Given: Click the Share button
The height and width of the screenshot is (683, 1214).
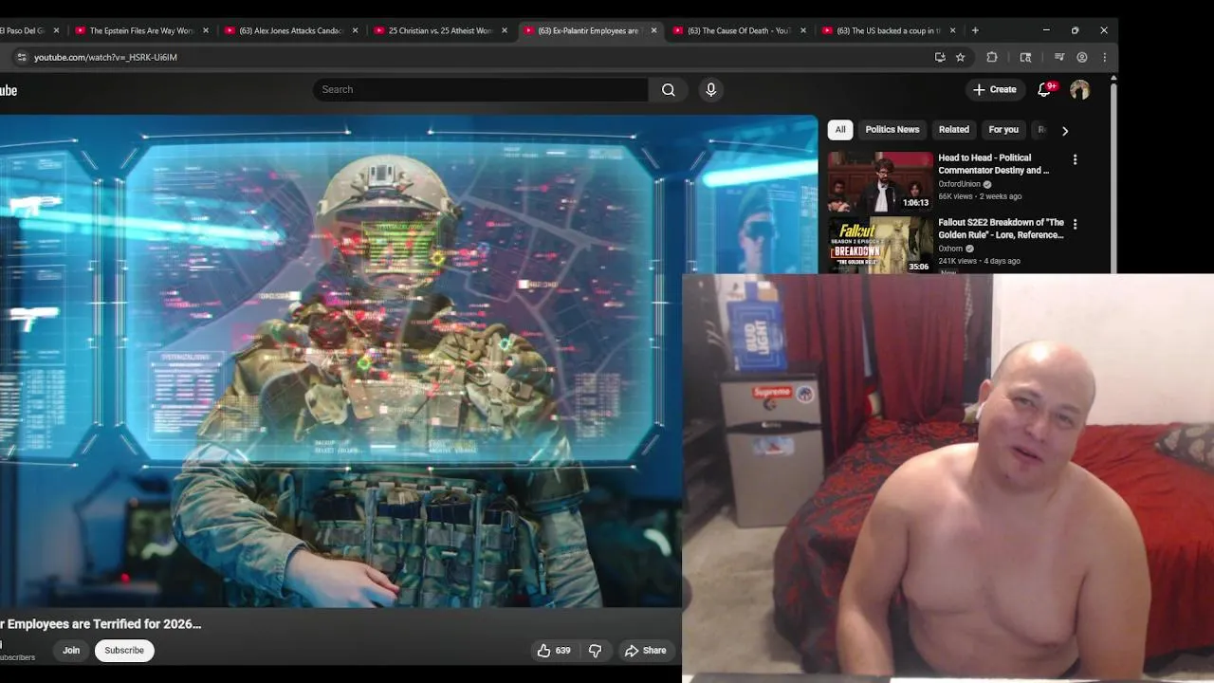Looking at the screenshot, I should (x=646, y=651).
